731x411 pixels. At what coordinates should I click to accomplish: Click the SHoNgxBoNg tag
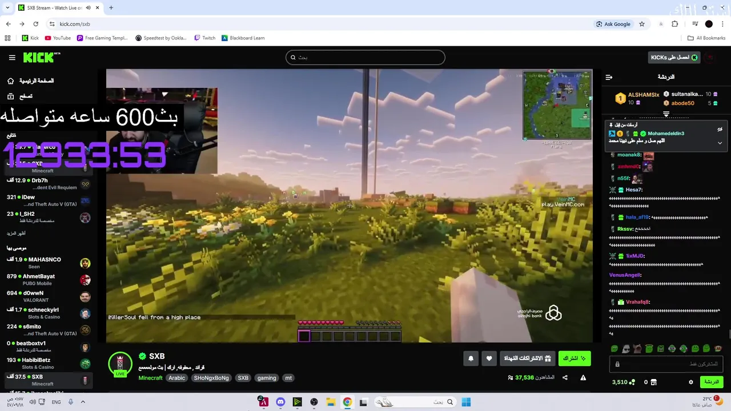point(211,378)
